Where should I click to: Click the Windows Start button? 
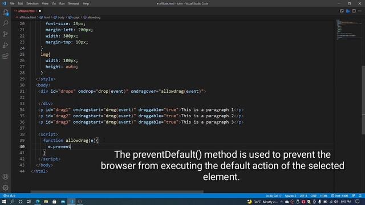click(4, 202)
